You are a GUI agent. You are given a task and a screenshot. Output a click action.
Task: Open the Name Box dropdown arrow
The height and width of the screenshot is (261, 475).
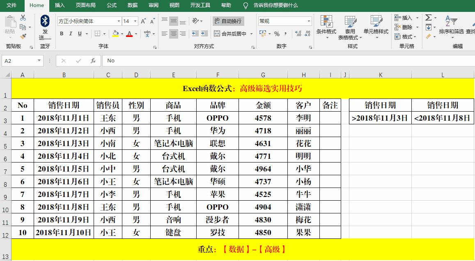pyautogui.click(x=39, y=61)
